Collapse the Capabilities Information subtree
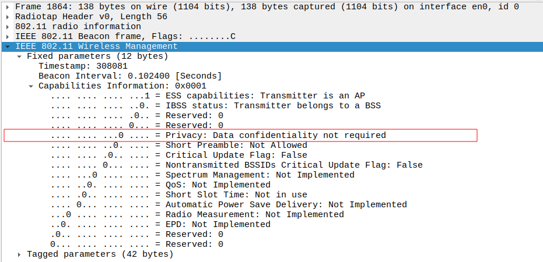Viewport: 543px width, 262px height. pos(31,86)
